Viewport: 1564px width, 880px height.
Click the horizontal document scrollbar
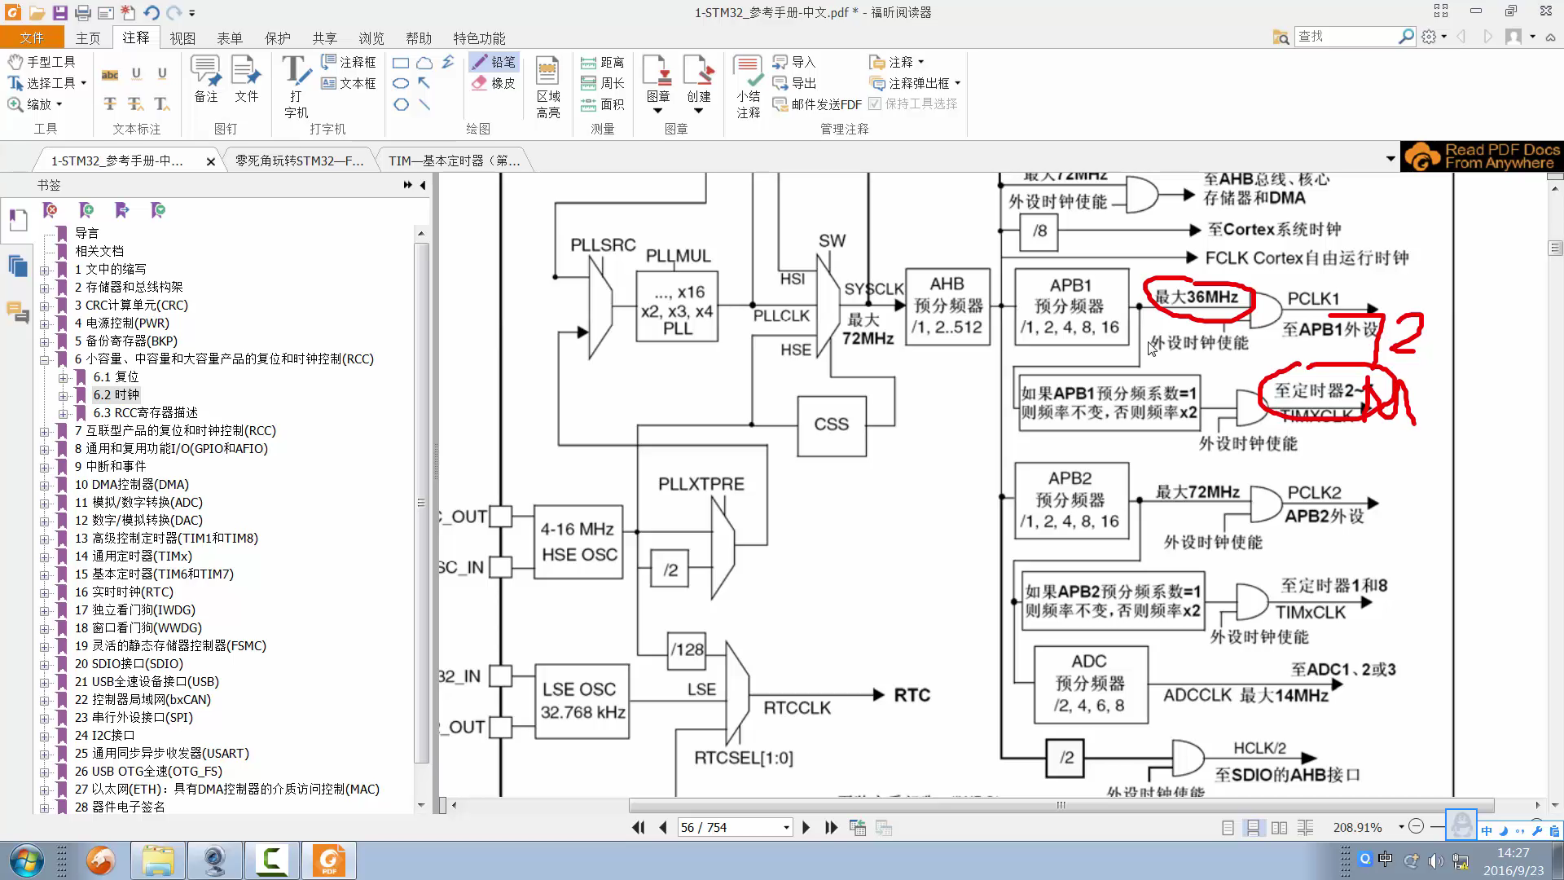1061,805
